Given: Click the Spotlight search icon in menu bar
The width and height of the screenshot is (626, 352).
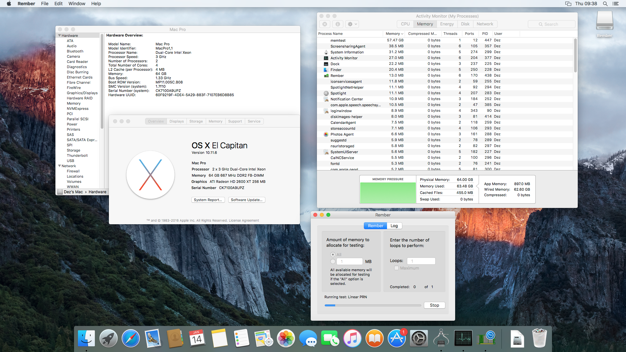Looking at the screenshot, I should tap(605, 4).
